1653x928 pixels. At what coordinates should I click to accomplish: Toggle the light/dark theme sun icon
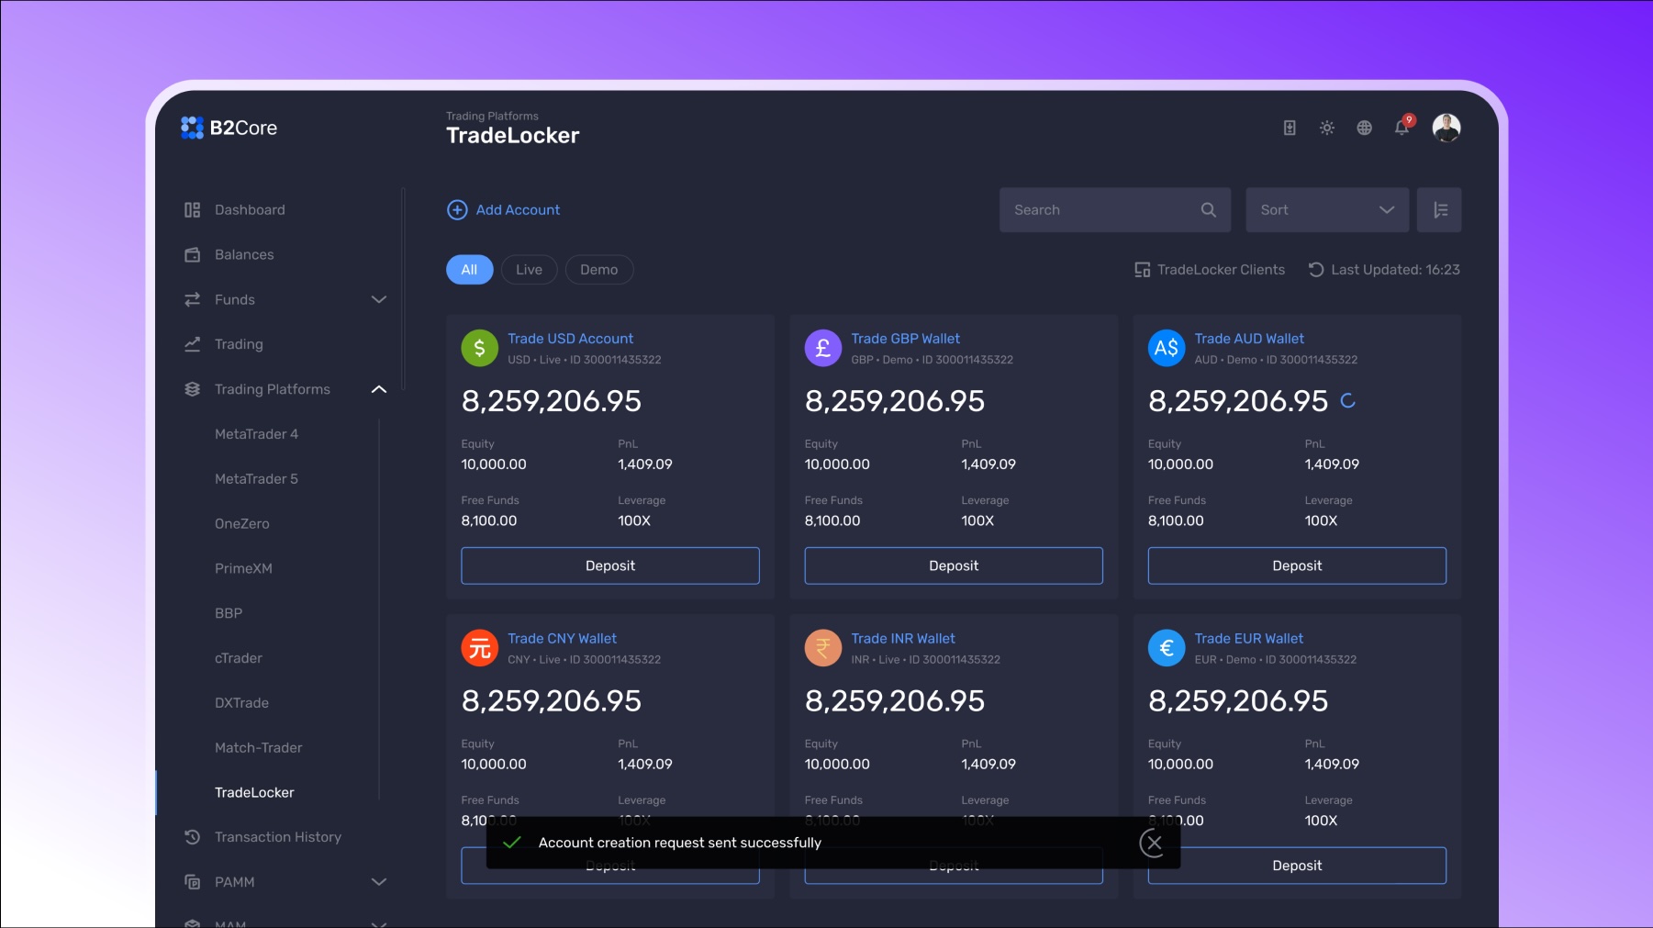[1327, 129]
